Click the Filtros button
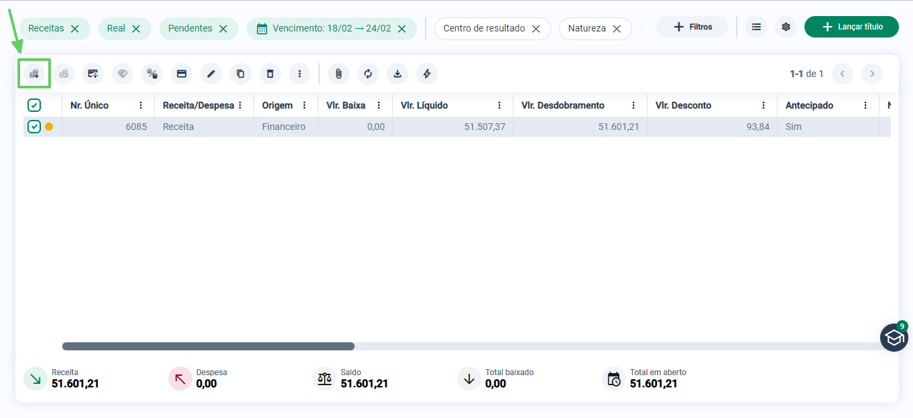Screen dimensions: 913x418 coord(692,27)
